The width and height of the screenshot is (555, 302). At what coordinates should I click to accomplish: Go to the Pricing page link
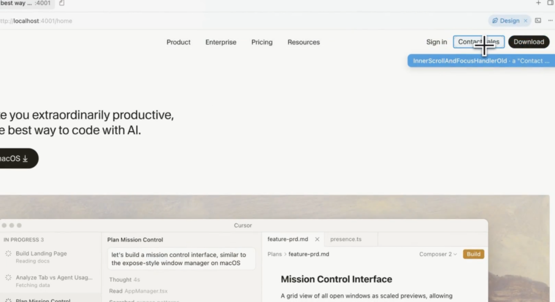(262, 42)
